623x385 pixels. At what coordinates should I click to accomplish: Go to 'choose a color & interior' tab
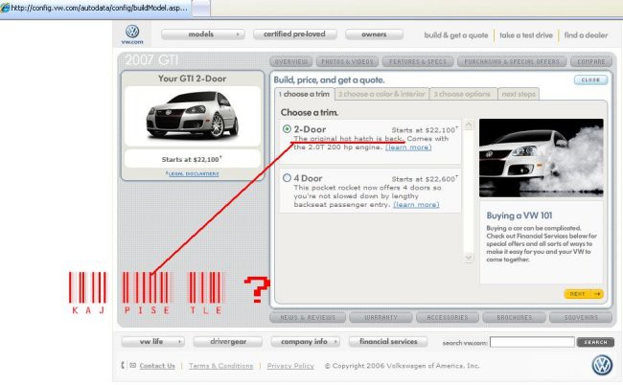tap(381, 94)
